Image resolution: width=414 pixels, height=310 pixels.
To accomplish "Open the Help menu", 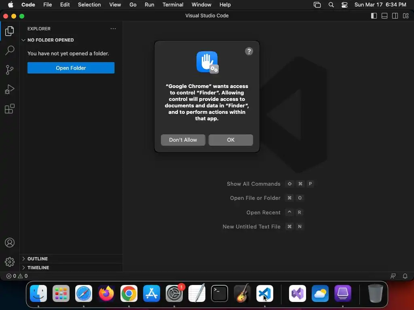I will pos(225,5).
